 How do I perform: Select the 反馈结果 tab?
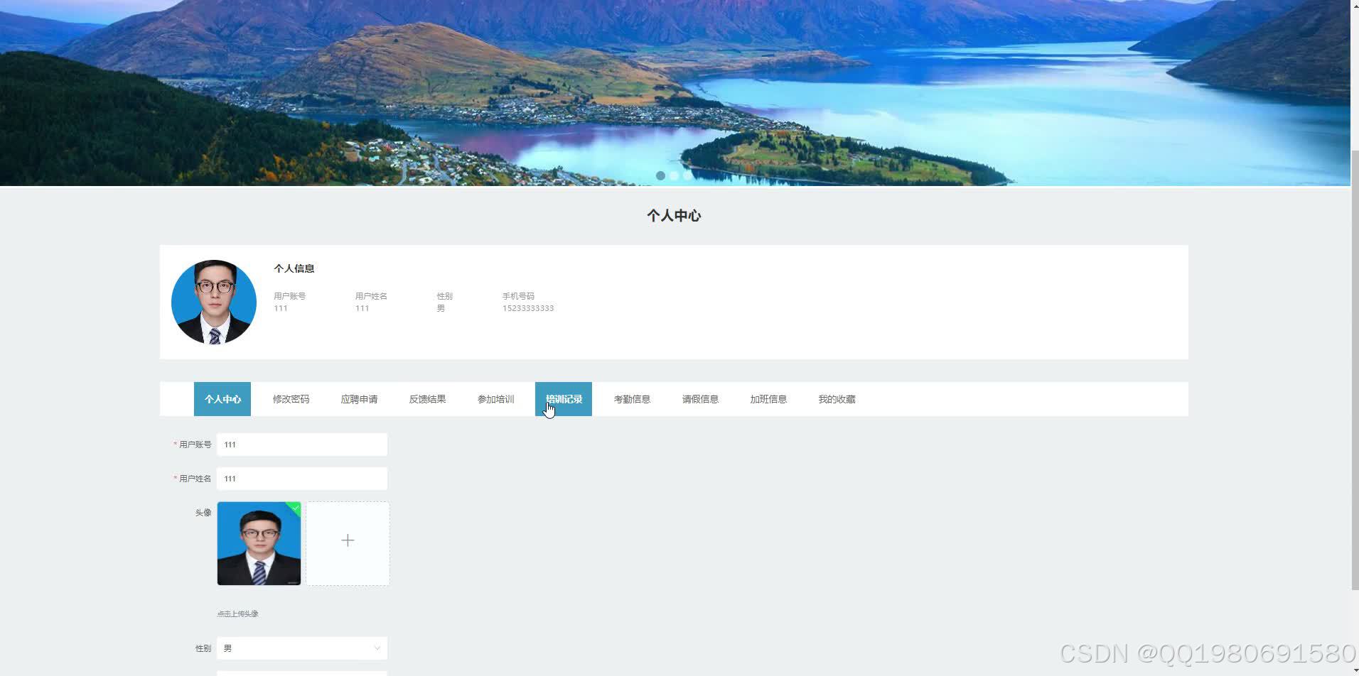pyautogui.click(x=427, y=399)
